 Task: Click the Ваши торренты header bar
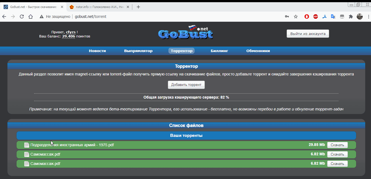pos(186,135)
